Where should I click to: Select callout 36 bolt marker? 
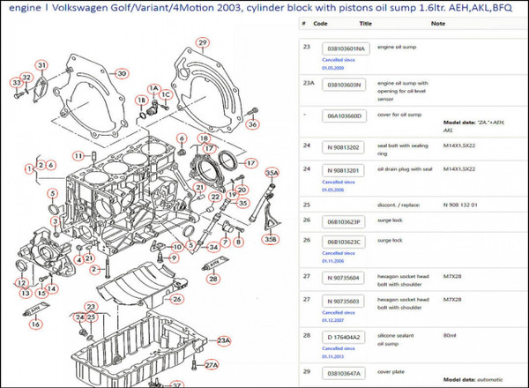(253, 124)
